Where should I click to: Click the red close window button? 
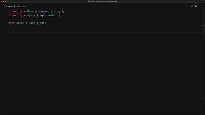coord(1,1)
